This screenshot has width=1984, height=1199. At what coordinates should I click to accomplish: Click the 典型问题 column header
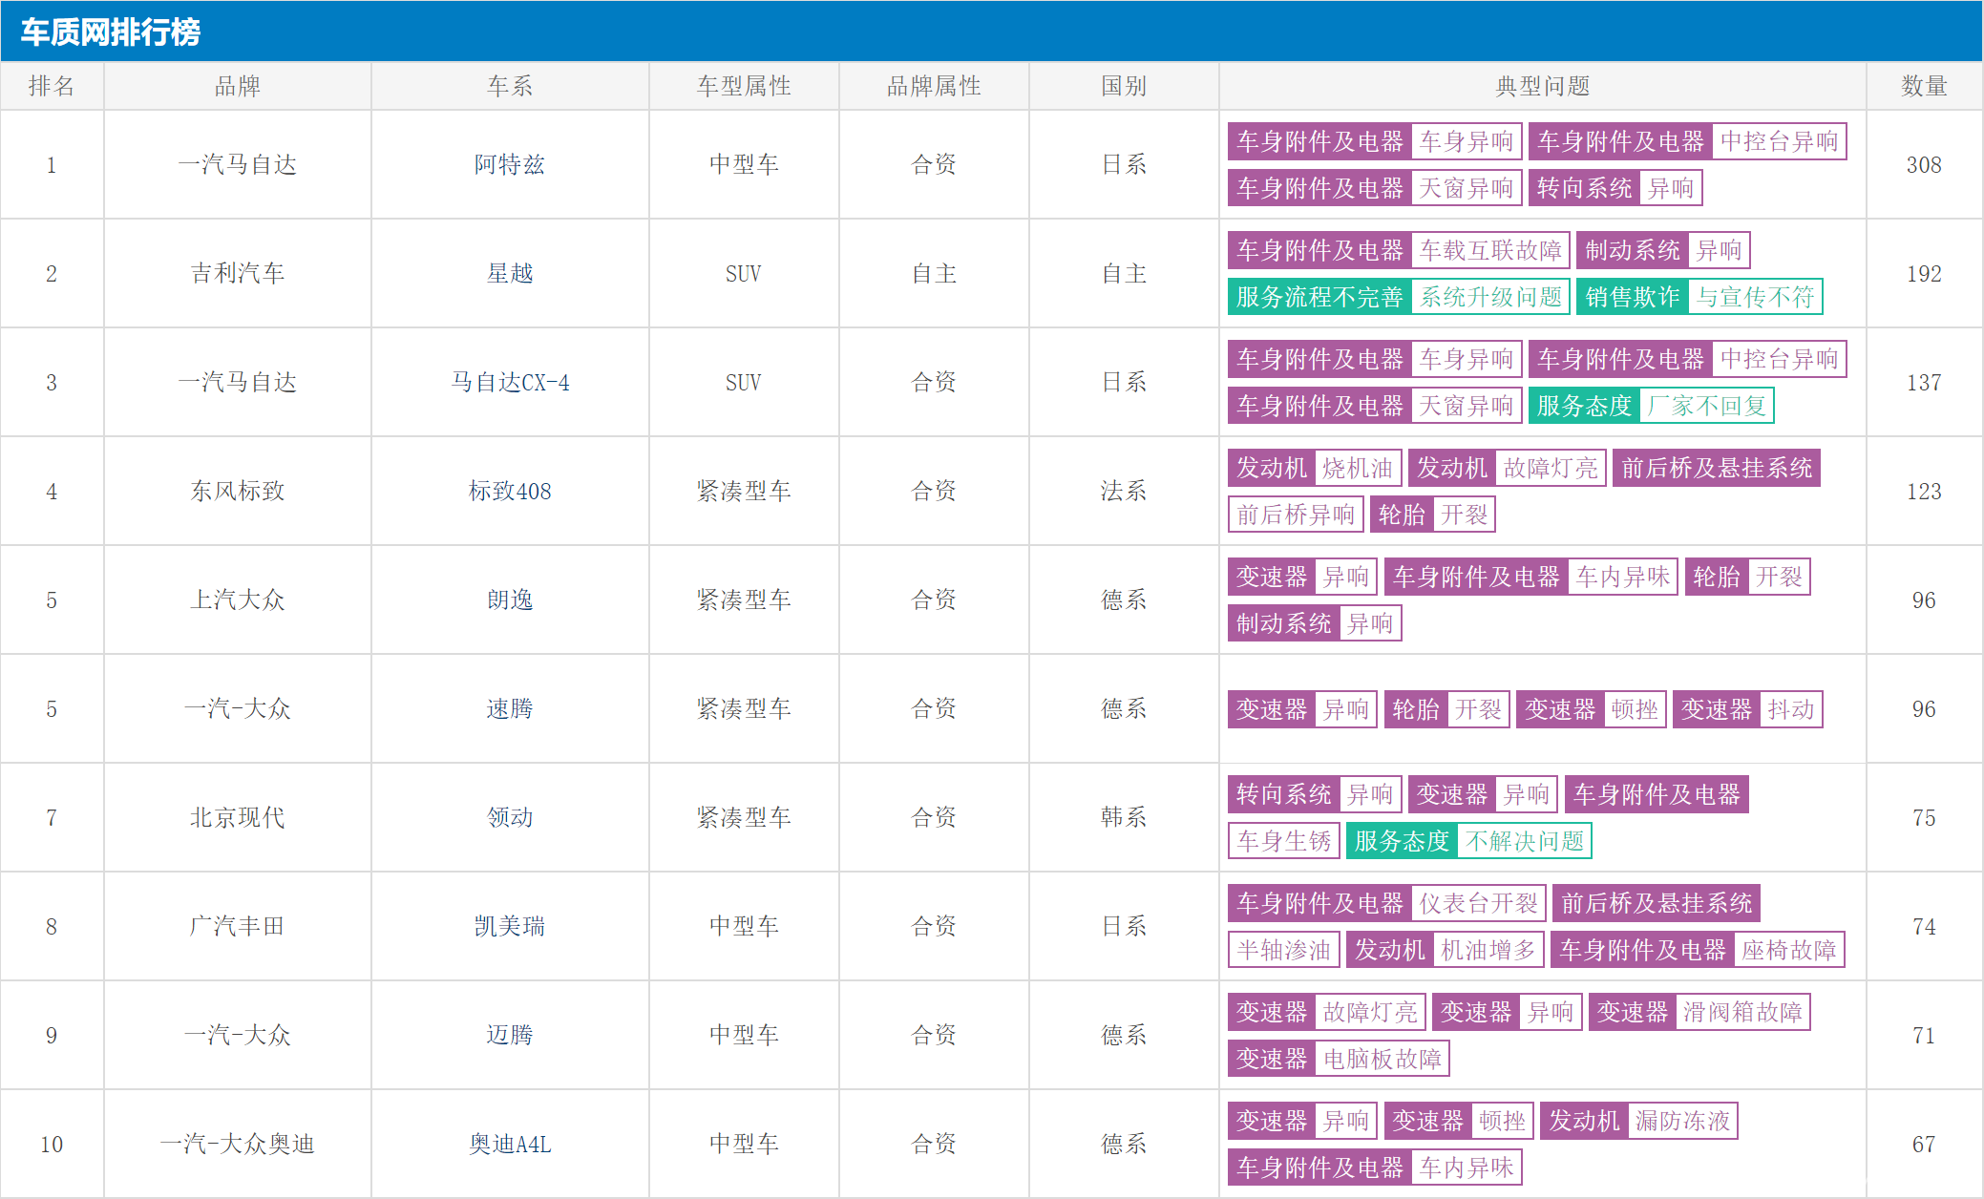(x=1542, y=86)
